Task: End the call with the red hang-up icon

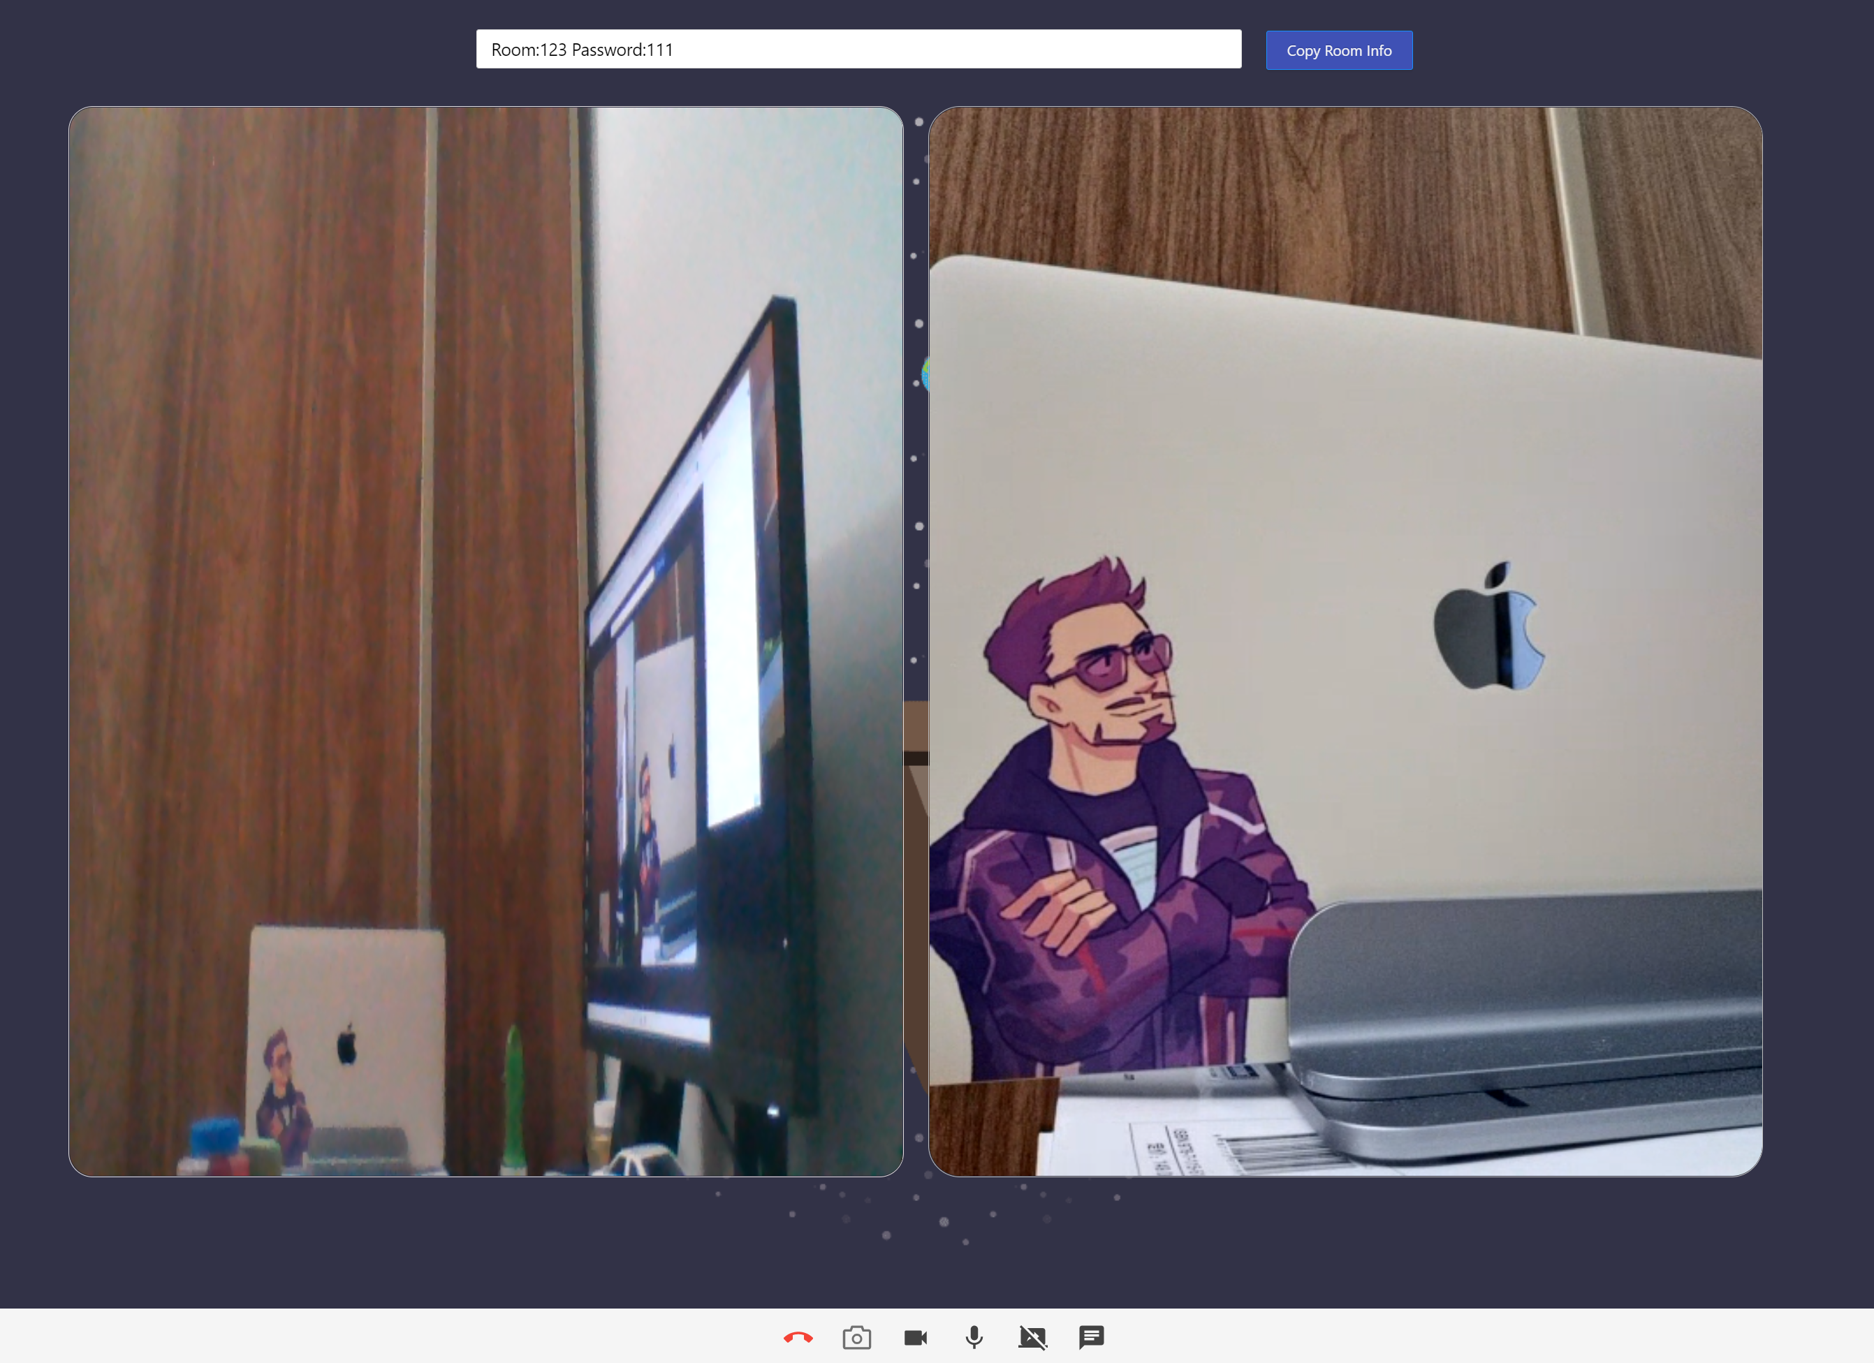Action: [x=798, y=1337]
